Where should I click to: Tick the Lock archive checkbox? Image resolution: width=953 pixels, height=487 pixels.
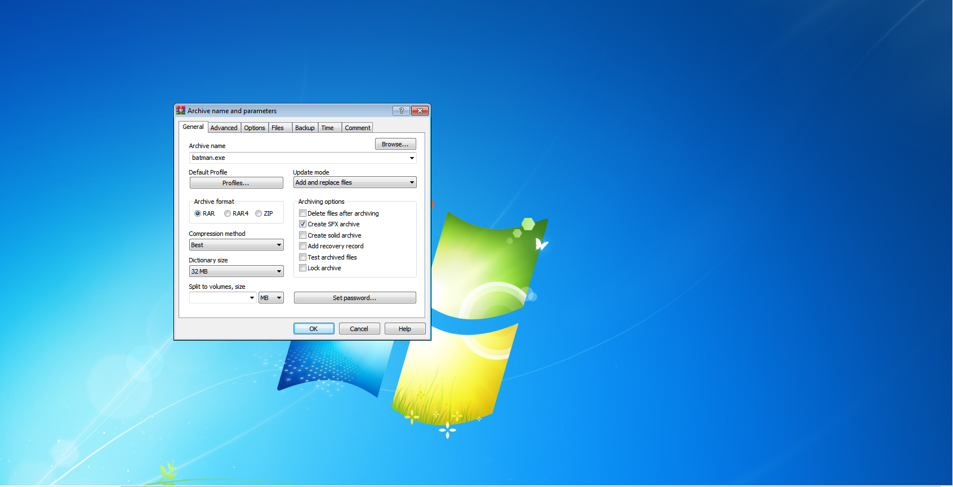coord(303,268)
